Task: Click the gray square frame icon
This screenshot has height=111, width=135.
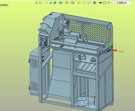Action: click(72, 3)
